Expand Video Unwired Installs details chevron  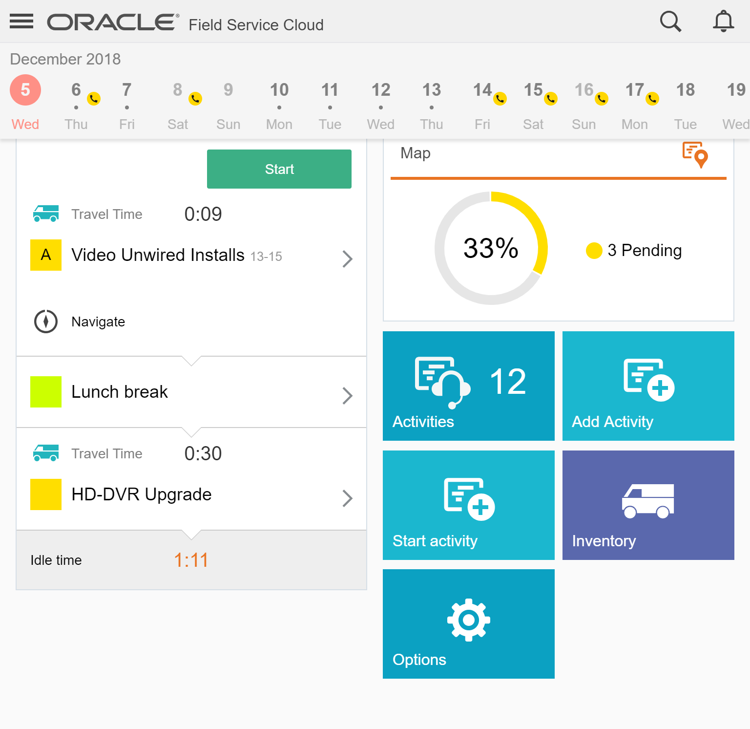[347, 259]
